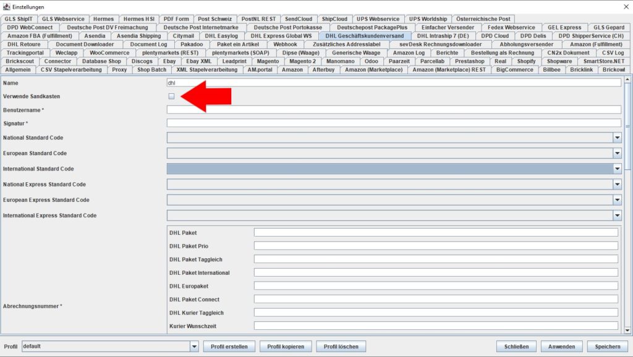Image resolution: width=633 pixels, height=357 pixels.
Task: Select the Document Downloader tab
Action: [85, 44]
